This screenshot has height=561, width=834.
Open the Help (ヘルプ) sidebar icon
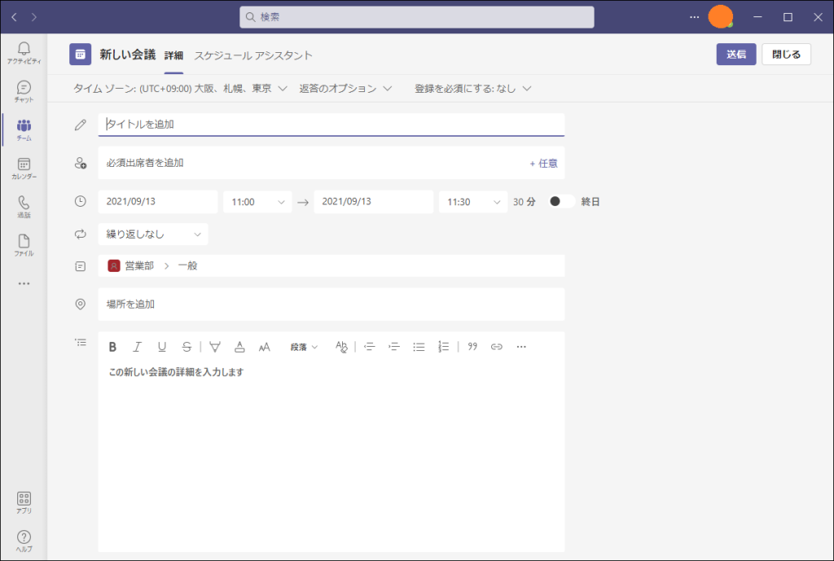[24, 541]
